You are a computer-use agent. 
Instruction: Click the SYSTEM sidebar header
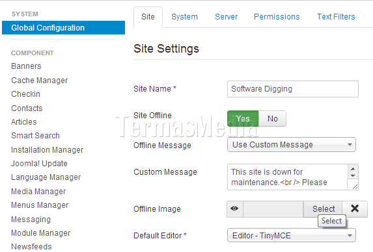(x=25, y=14)
